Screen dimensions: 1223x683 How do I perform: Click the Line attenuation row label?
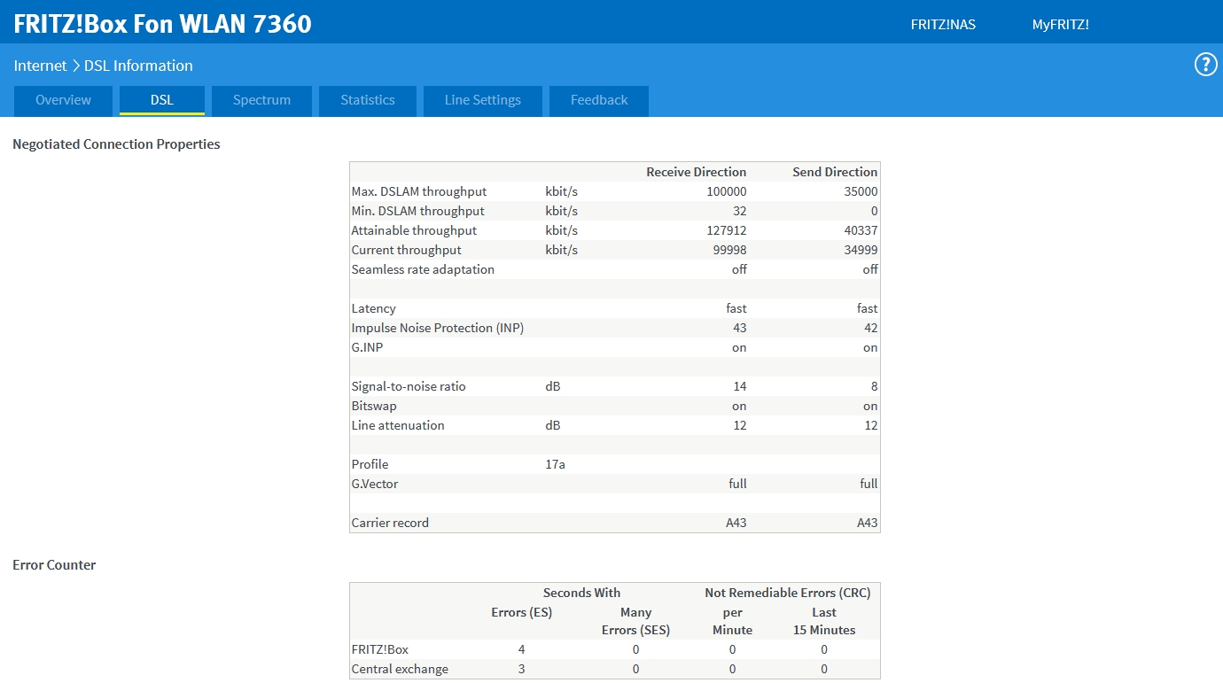398,425
